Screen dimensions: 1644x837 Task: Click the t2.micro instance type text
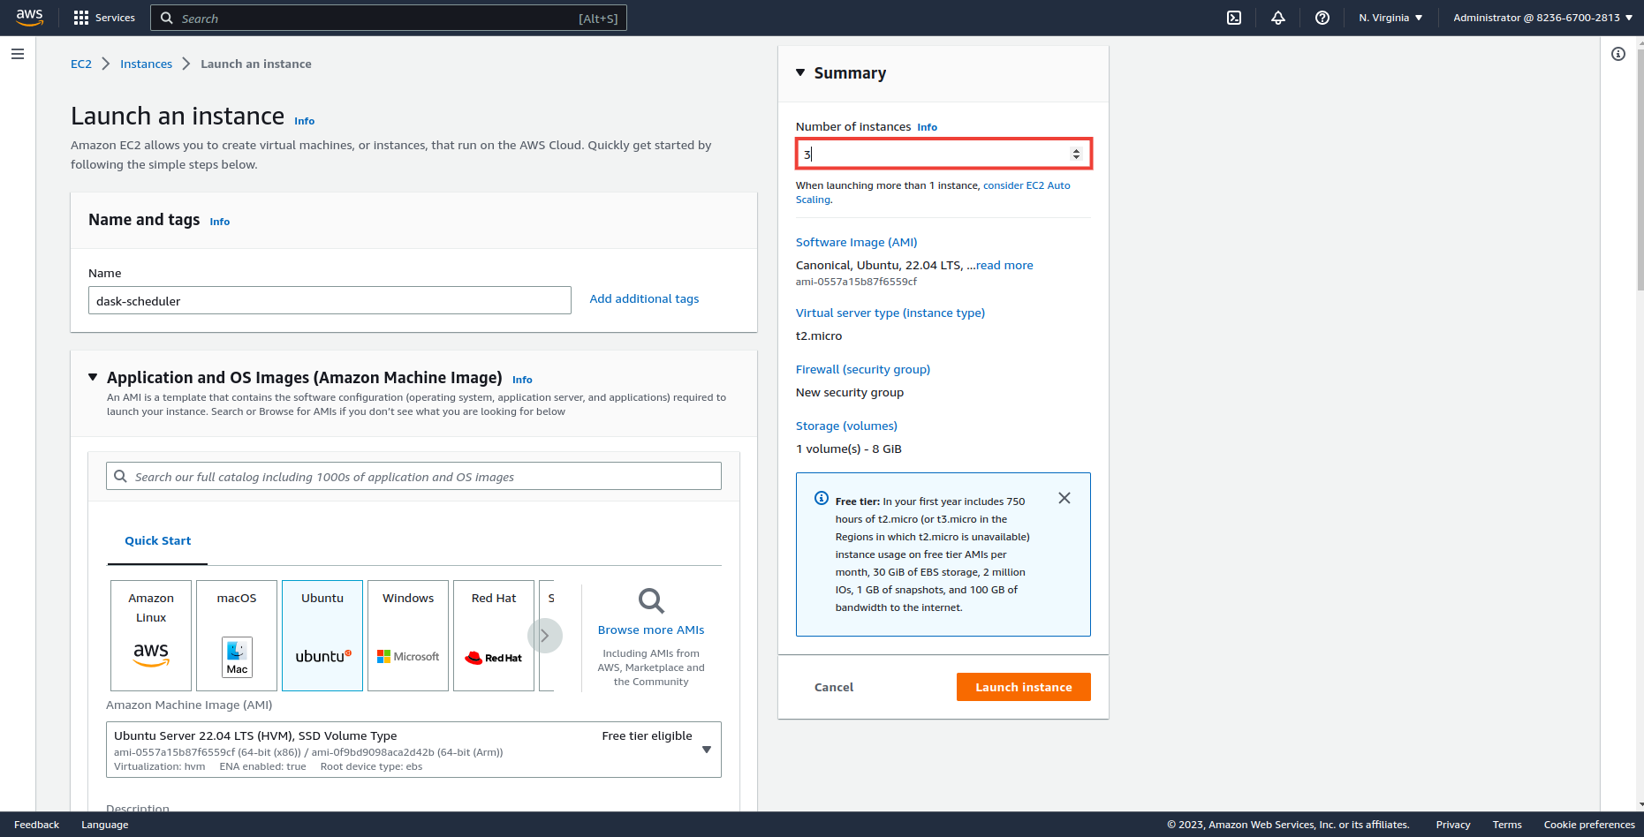819,336
